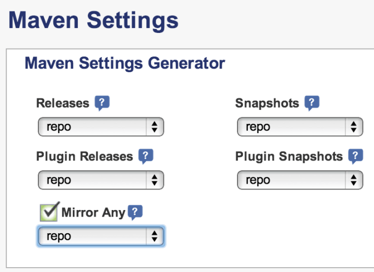Screen dimensions: 374x272
Task: Click the arrows on the Snapshots select box
Action: click(x=353, y=127)
